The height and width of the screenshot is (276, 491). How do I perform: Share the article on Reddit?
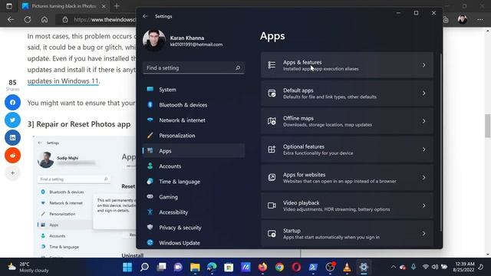12,155
